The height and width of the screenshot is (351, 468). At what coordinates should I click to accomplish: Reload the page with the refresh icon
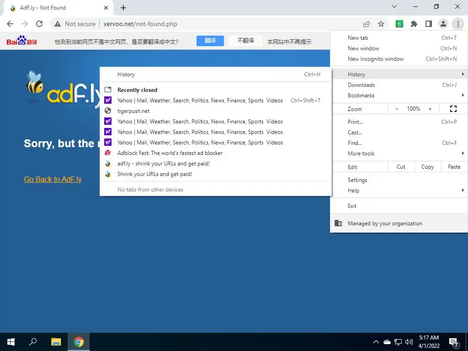pos(39,24)
